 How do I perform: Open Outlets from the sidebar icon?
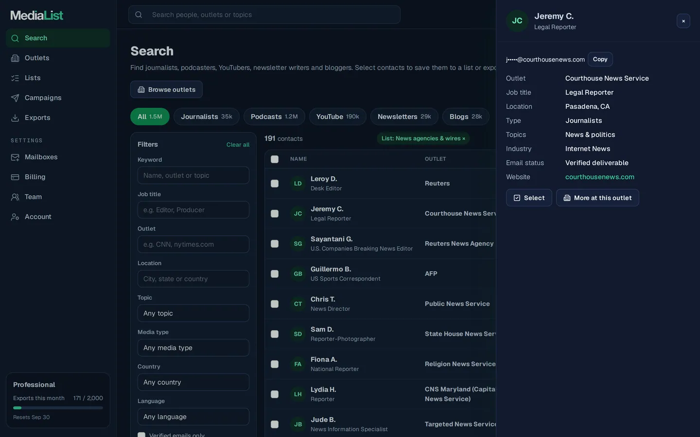coord(15,58)
